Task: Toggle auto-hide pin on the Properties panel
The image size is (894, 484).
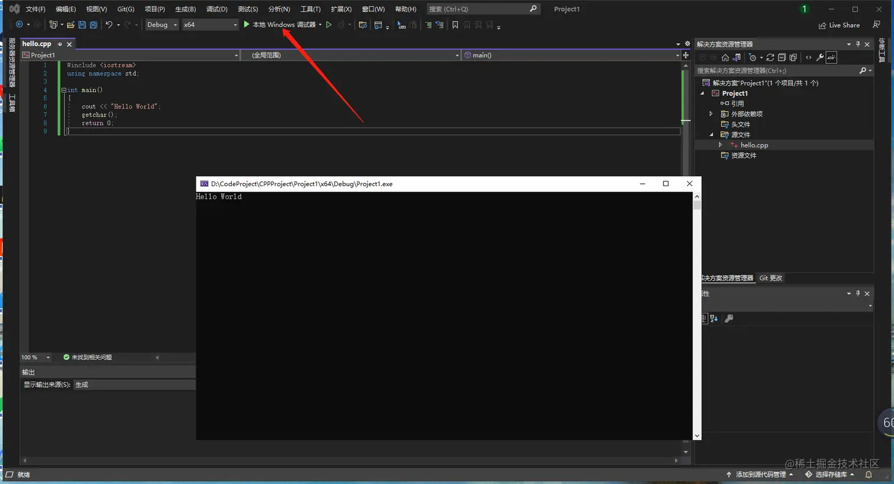Action: pos(858,294)
